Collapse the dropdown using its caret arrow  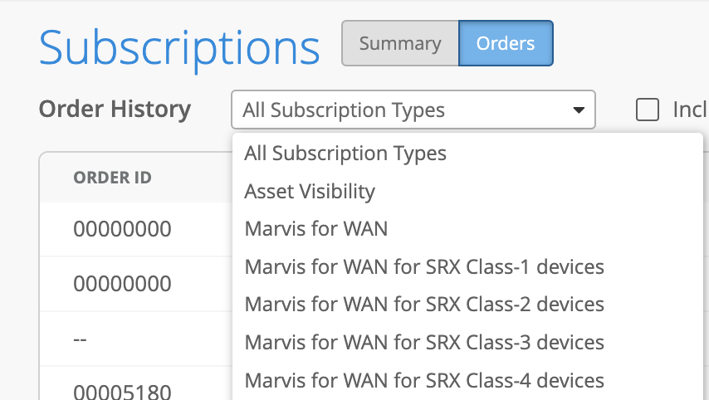578,110
